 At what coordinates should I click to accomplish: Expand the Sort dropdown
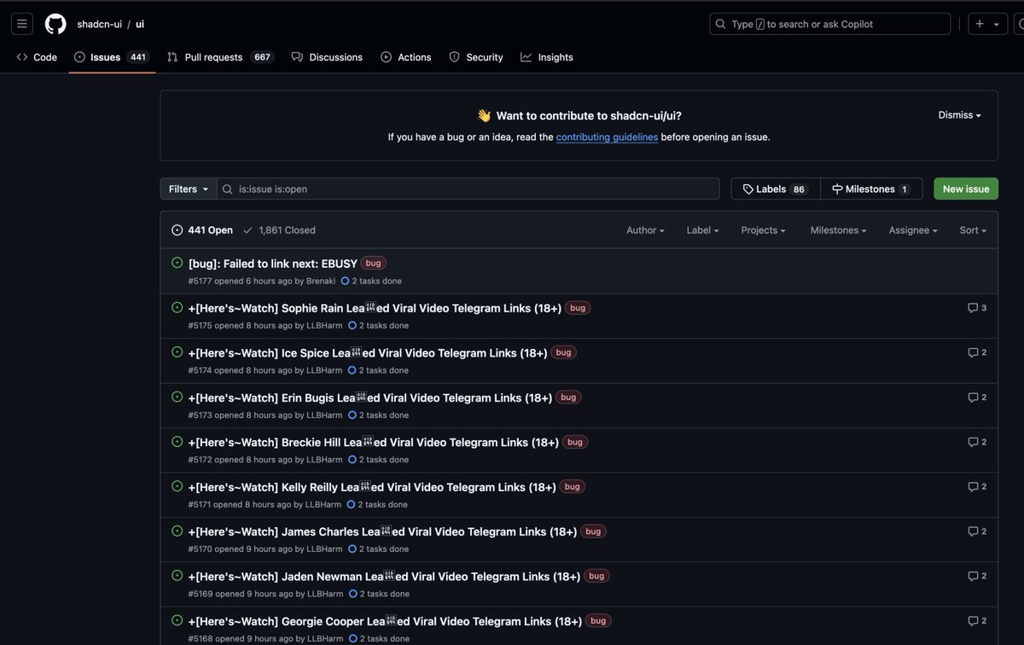click(x=973, y=230)
